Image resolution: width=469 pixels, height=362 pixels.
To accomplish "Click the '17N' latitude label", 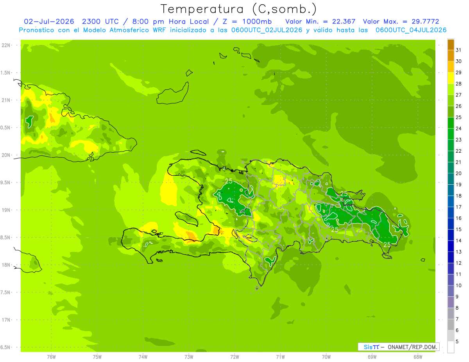I will point(6,320).
